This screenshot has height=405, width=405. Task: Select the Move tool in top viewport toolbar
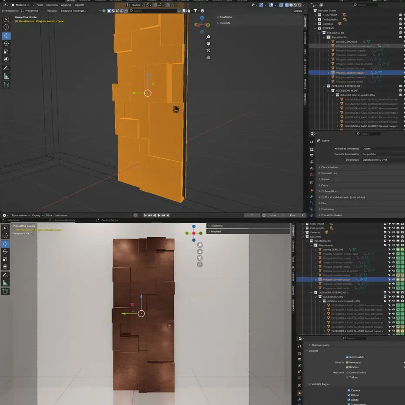point(6,36)
